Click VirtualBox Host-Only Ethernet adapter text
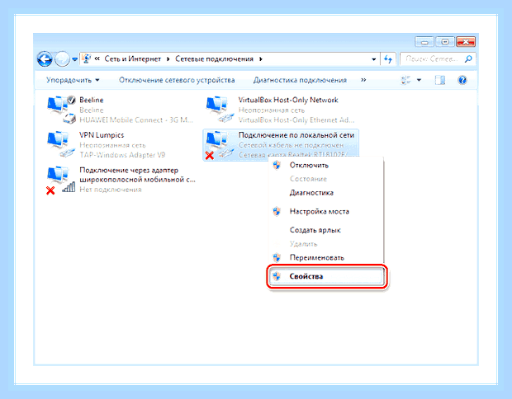512x399 pixels. pyautogui.click(x=296, y=120)
